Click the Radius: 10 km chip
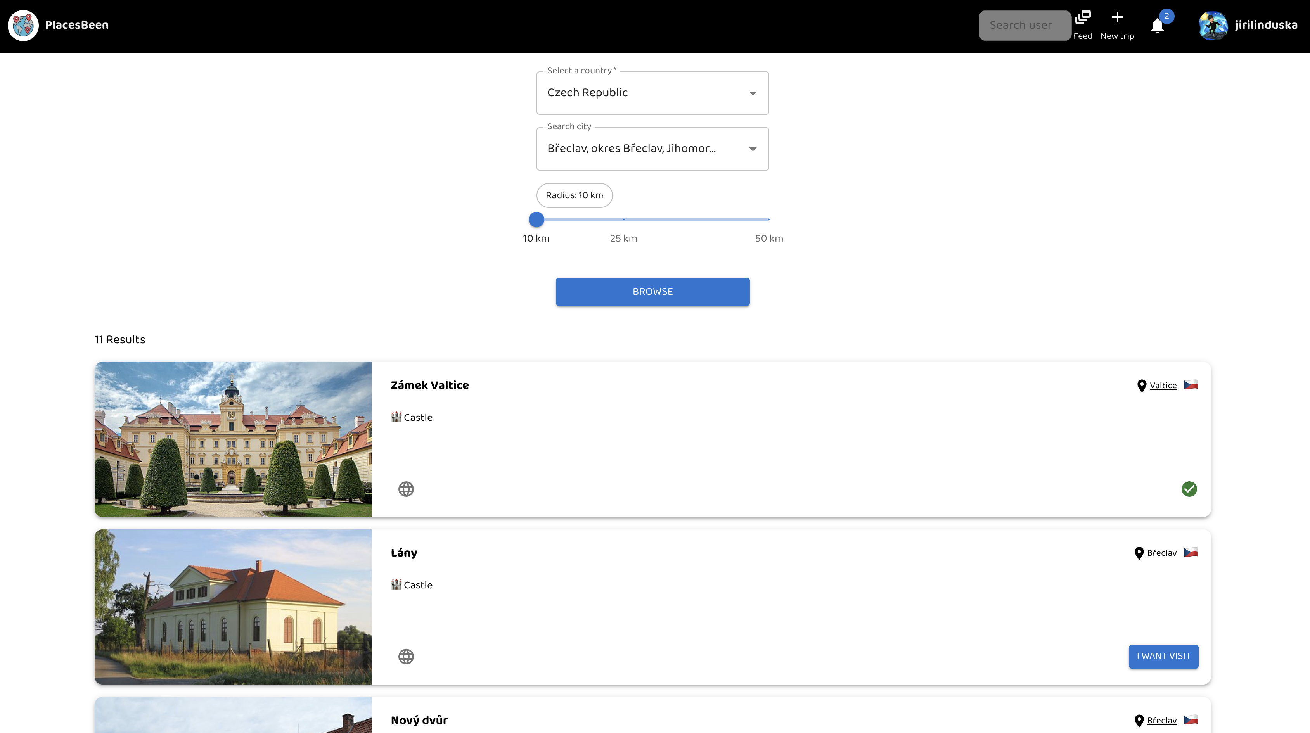Screen dimensions: 1310x733 574,195
